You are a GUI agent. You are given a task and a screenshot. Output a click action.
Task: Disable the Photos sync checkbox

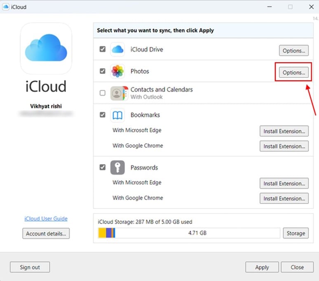point(102,71)
